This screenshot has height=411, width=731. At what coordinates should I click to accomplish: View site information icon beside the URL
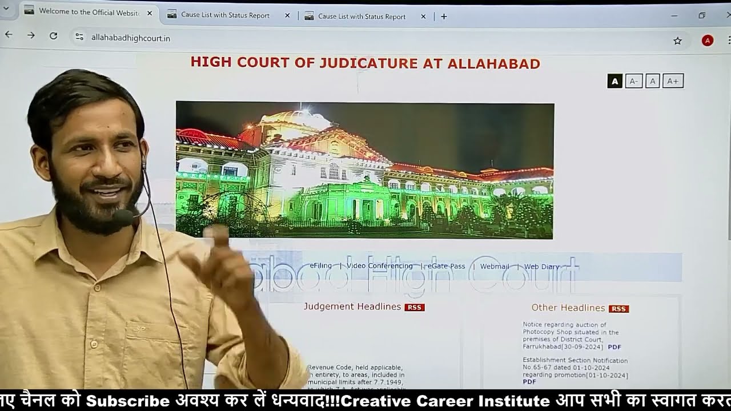point(79,37)
